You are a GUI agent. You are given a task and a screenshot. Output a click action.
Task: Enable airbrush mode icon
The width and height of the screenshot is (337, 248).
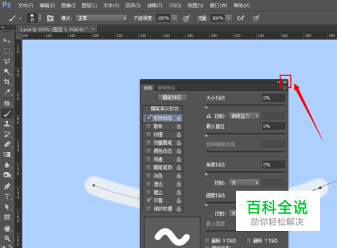pos(241,18)
